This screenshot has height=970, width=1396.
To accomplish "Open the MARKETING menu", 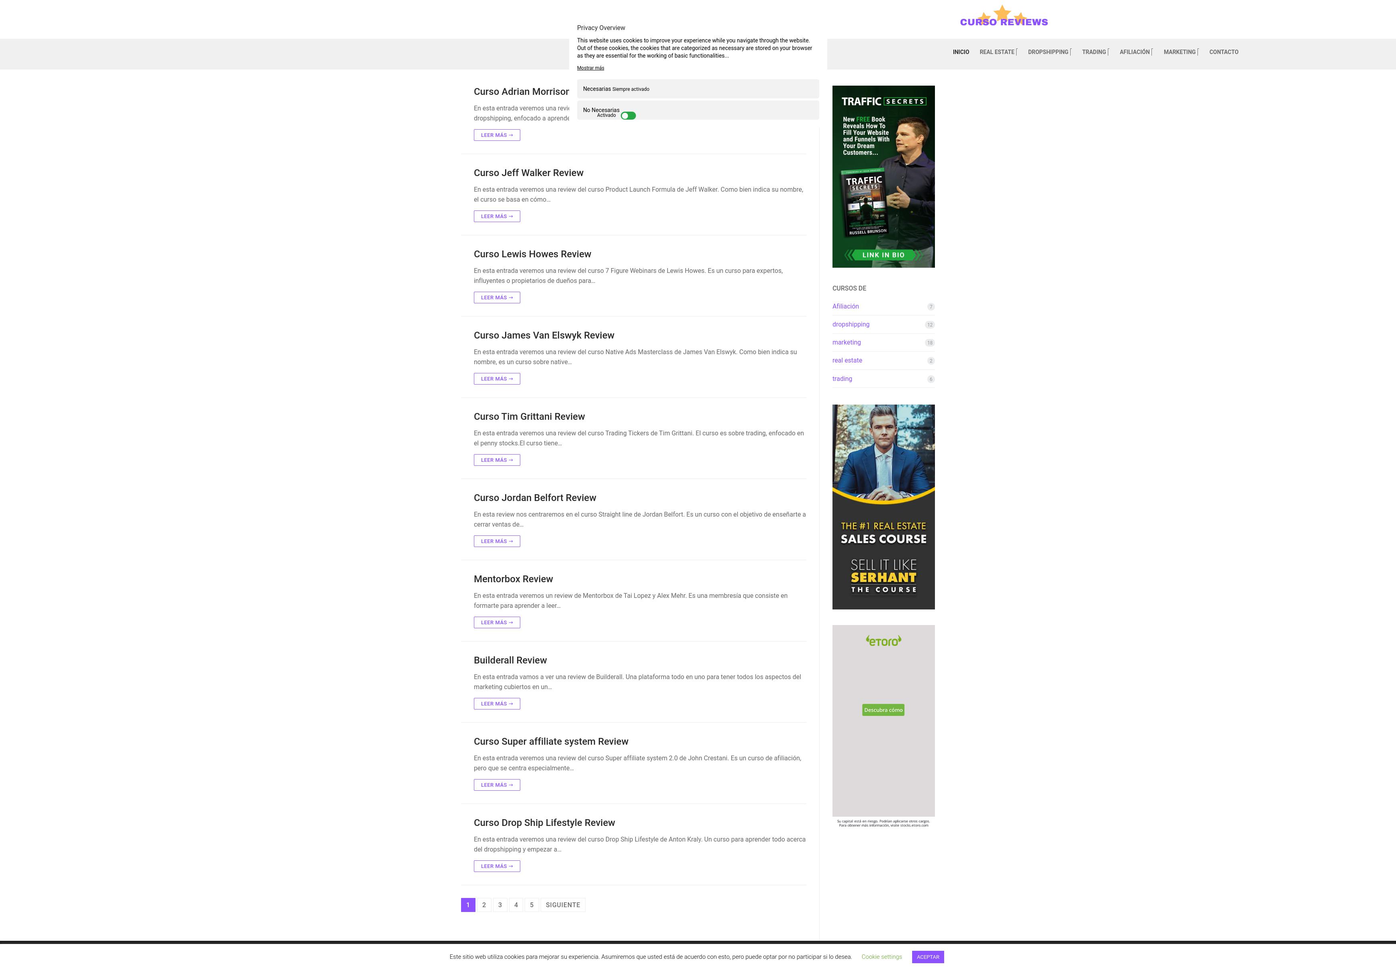I will [1181, 52].
